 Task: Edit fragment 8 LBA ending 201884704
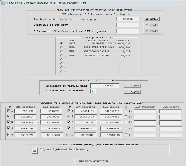tap(111, 123)
